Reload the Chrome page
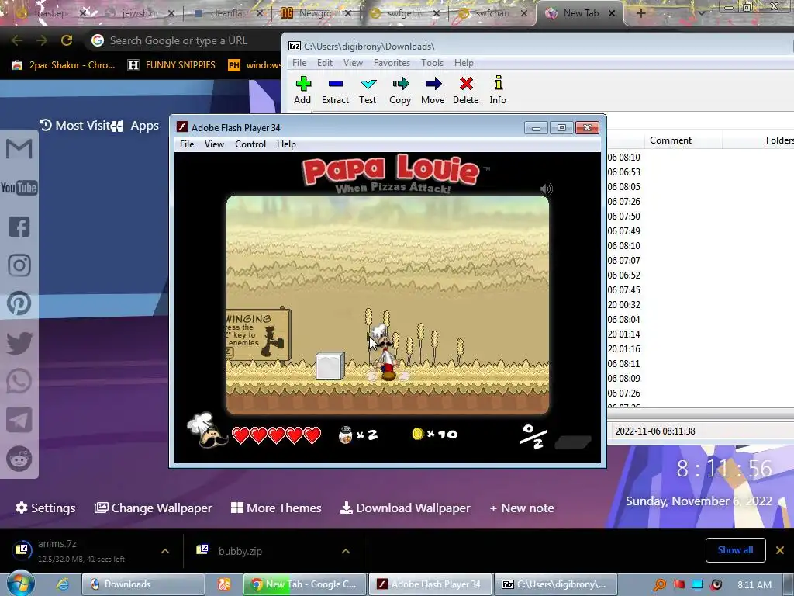 tap(67, 40)
